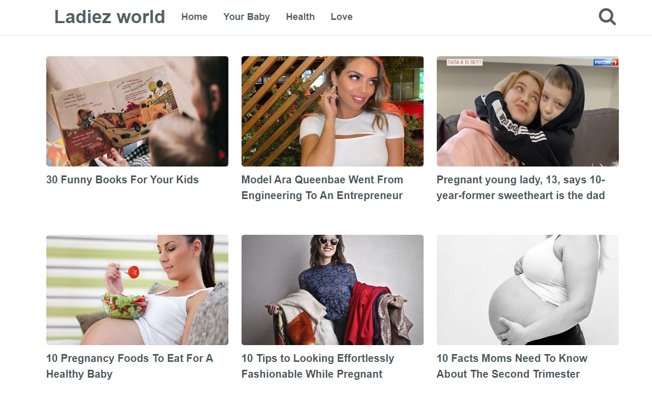Click the pregnant woman eating salad thumbnail
The height and width of the screenshot is (395, 652).
[x=137, y=289]
